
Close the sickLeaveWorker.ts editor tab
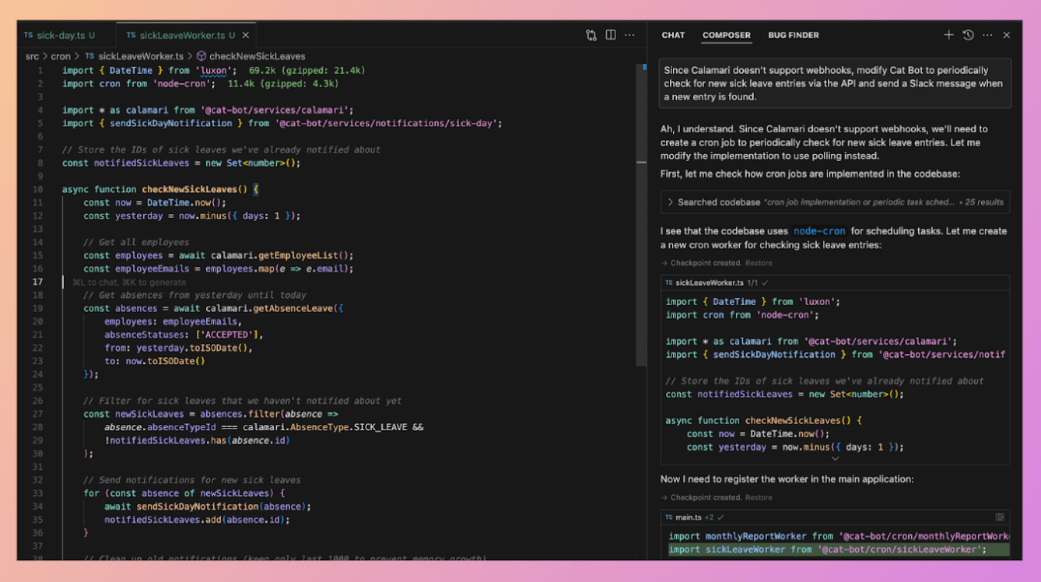click(245, 34)
